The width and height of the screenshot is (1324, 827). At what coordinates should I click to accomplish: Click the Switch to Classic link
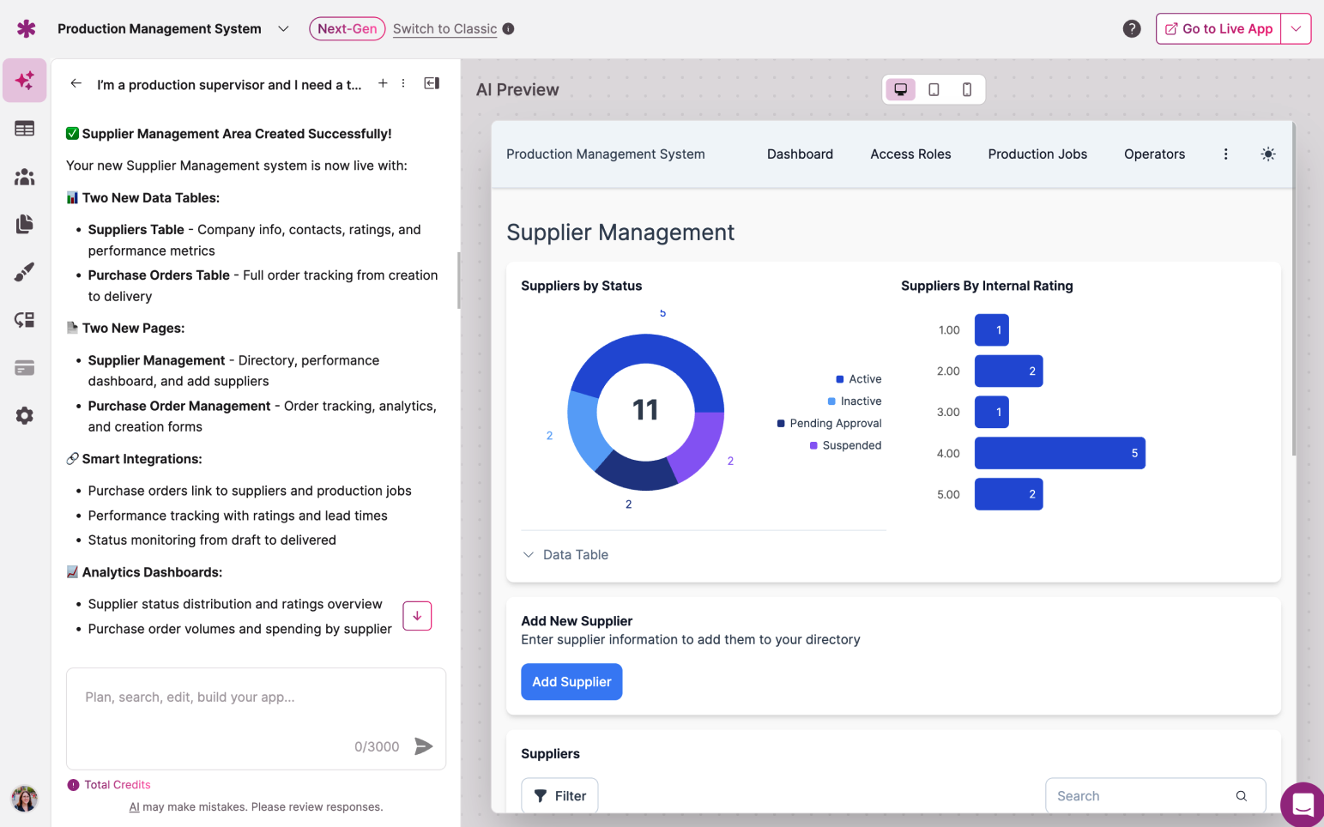pos(444,28)
